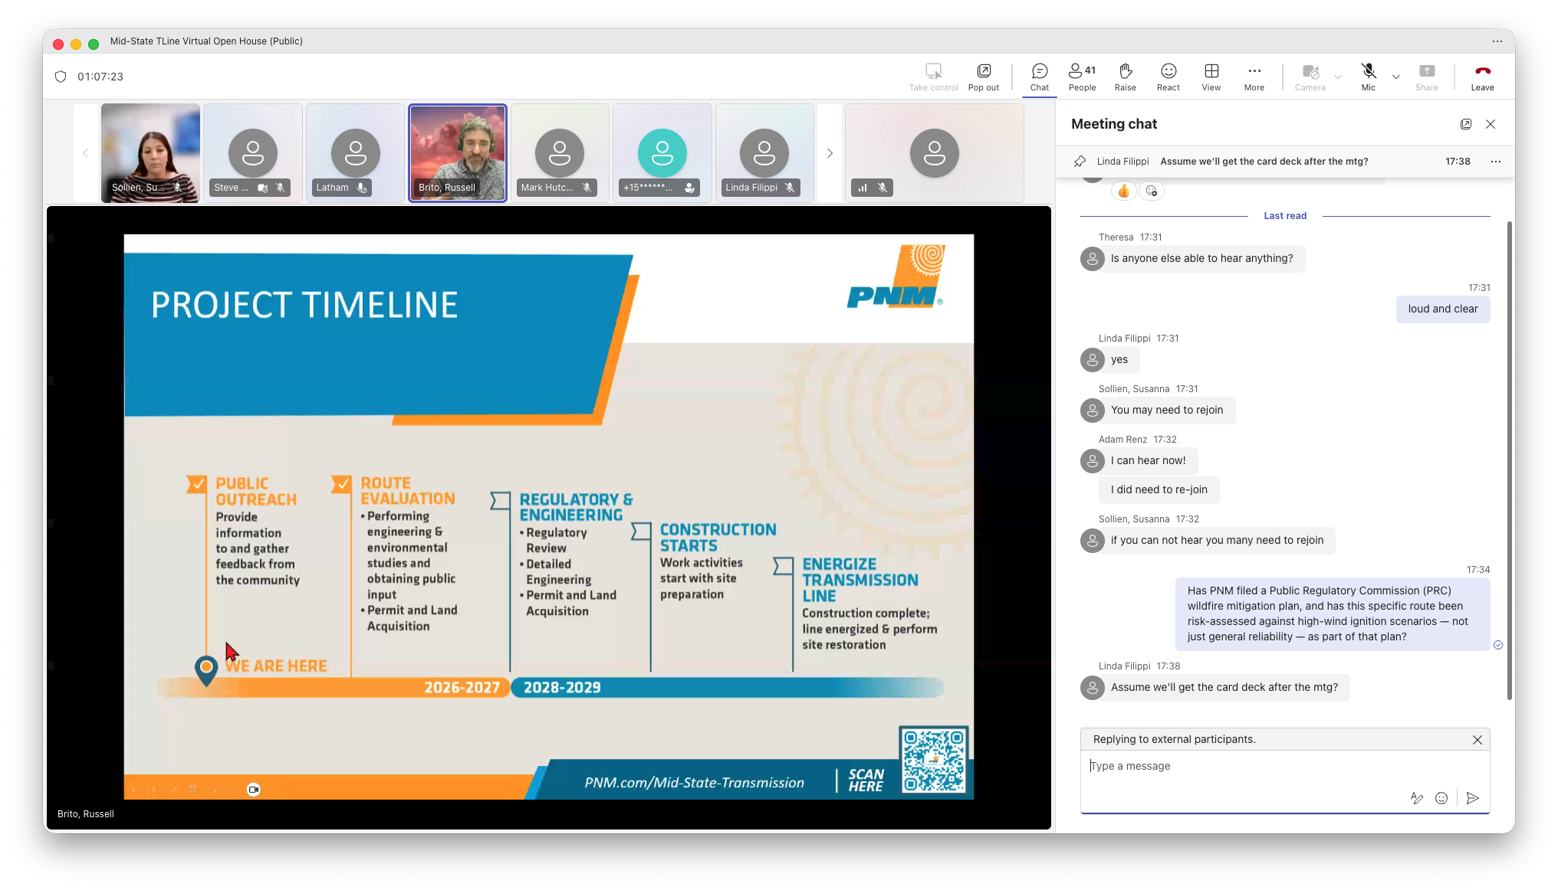Select Adam Renz's "I can hear now!" message
This screenshot has height=890, width=1558.
[1148, 461]
